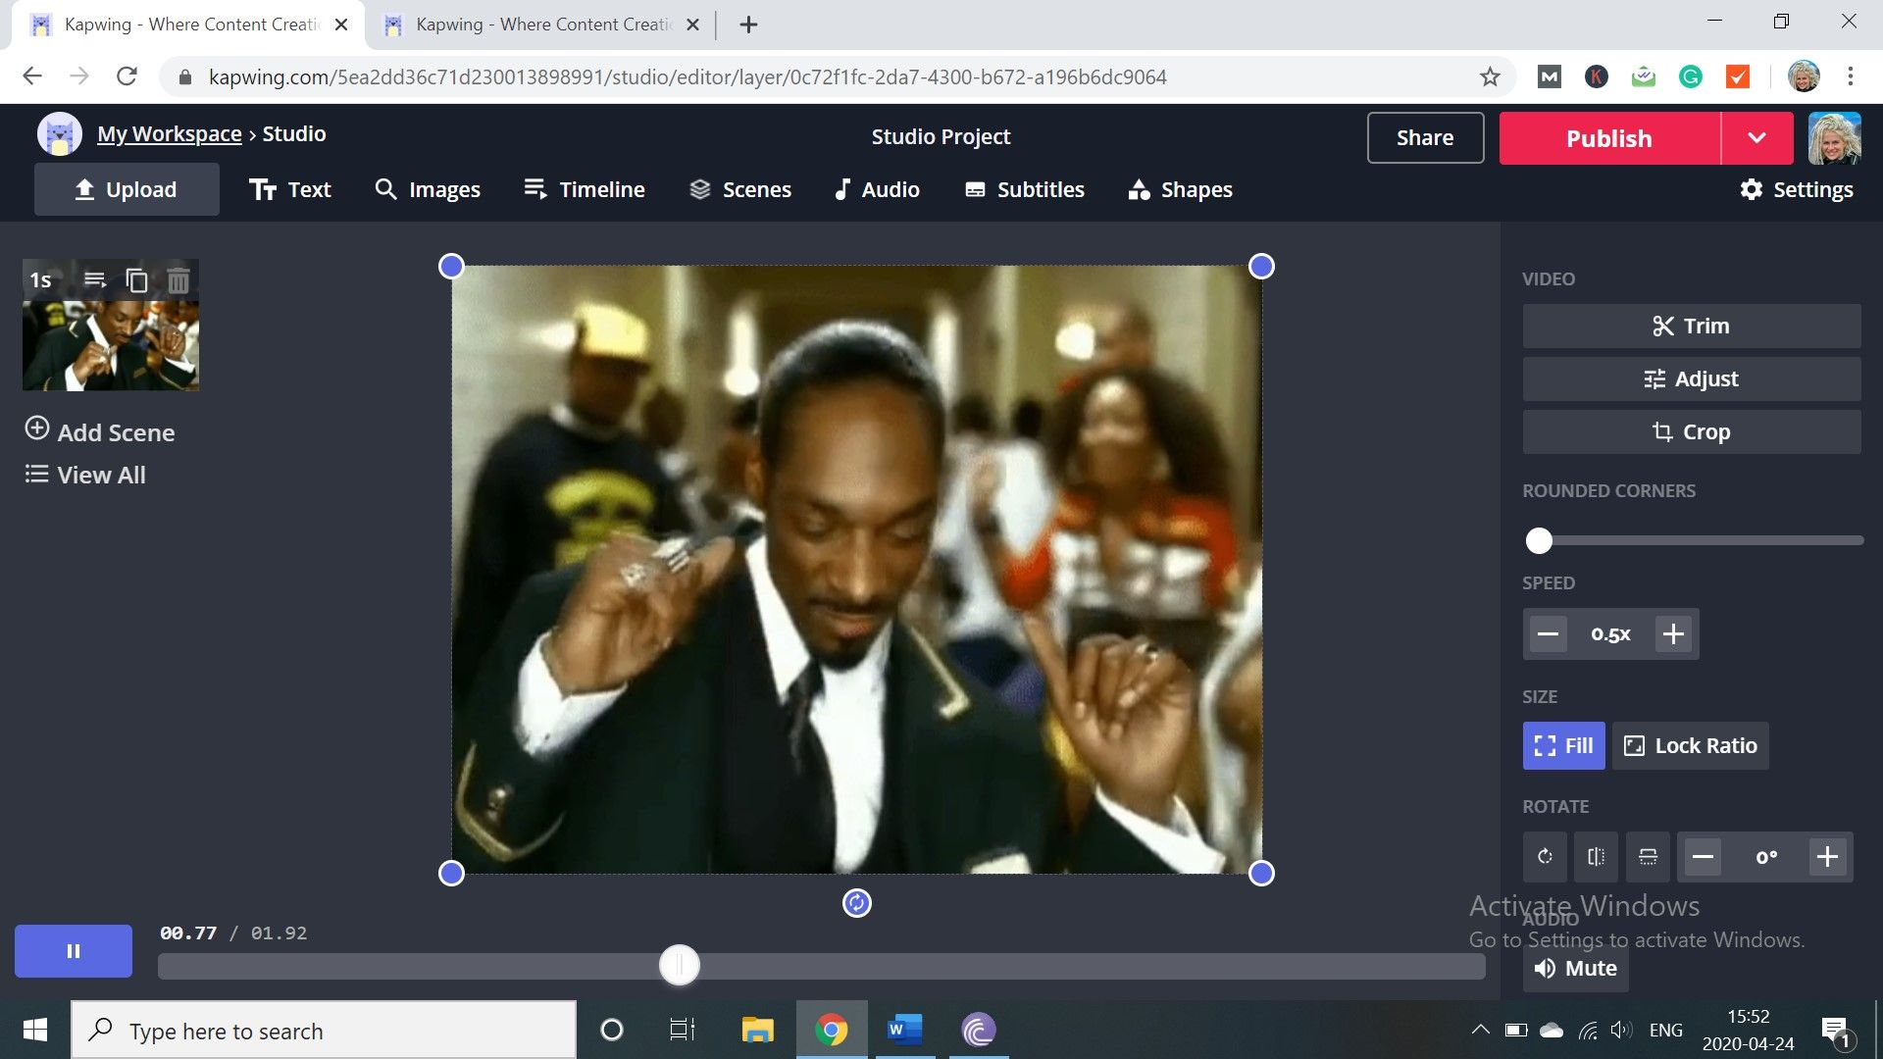1883x1059 pixels.
Task: Flip the video horizontally
Action: pos(1596,857)
